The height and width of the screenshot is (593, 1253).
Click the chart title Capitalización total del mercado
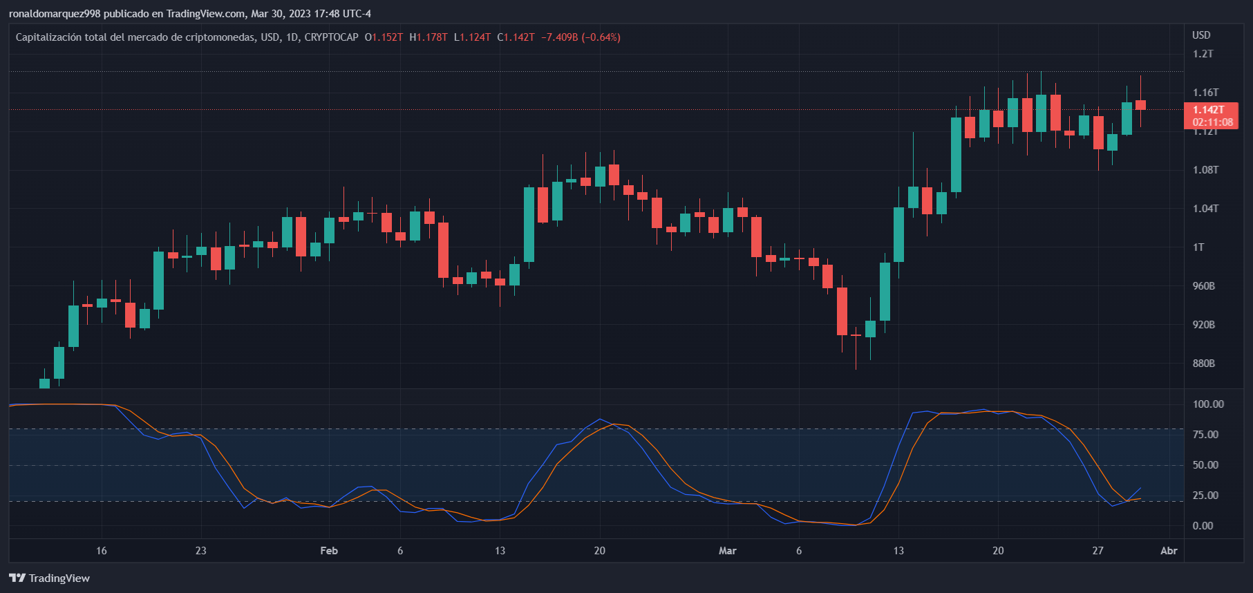tap(135, 37)
